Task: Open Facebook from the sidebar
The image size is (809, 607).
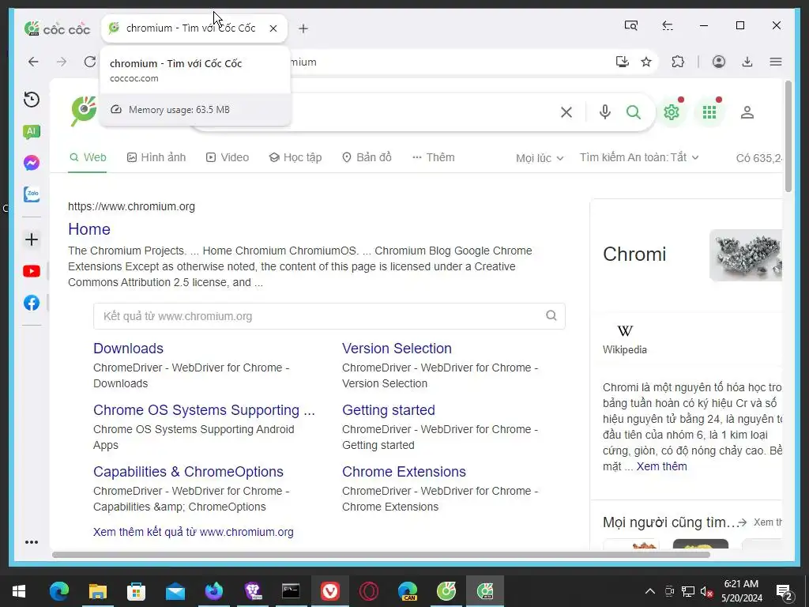Action: [32, 303]
